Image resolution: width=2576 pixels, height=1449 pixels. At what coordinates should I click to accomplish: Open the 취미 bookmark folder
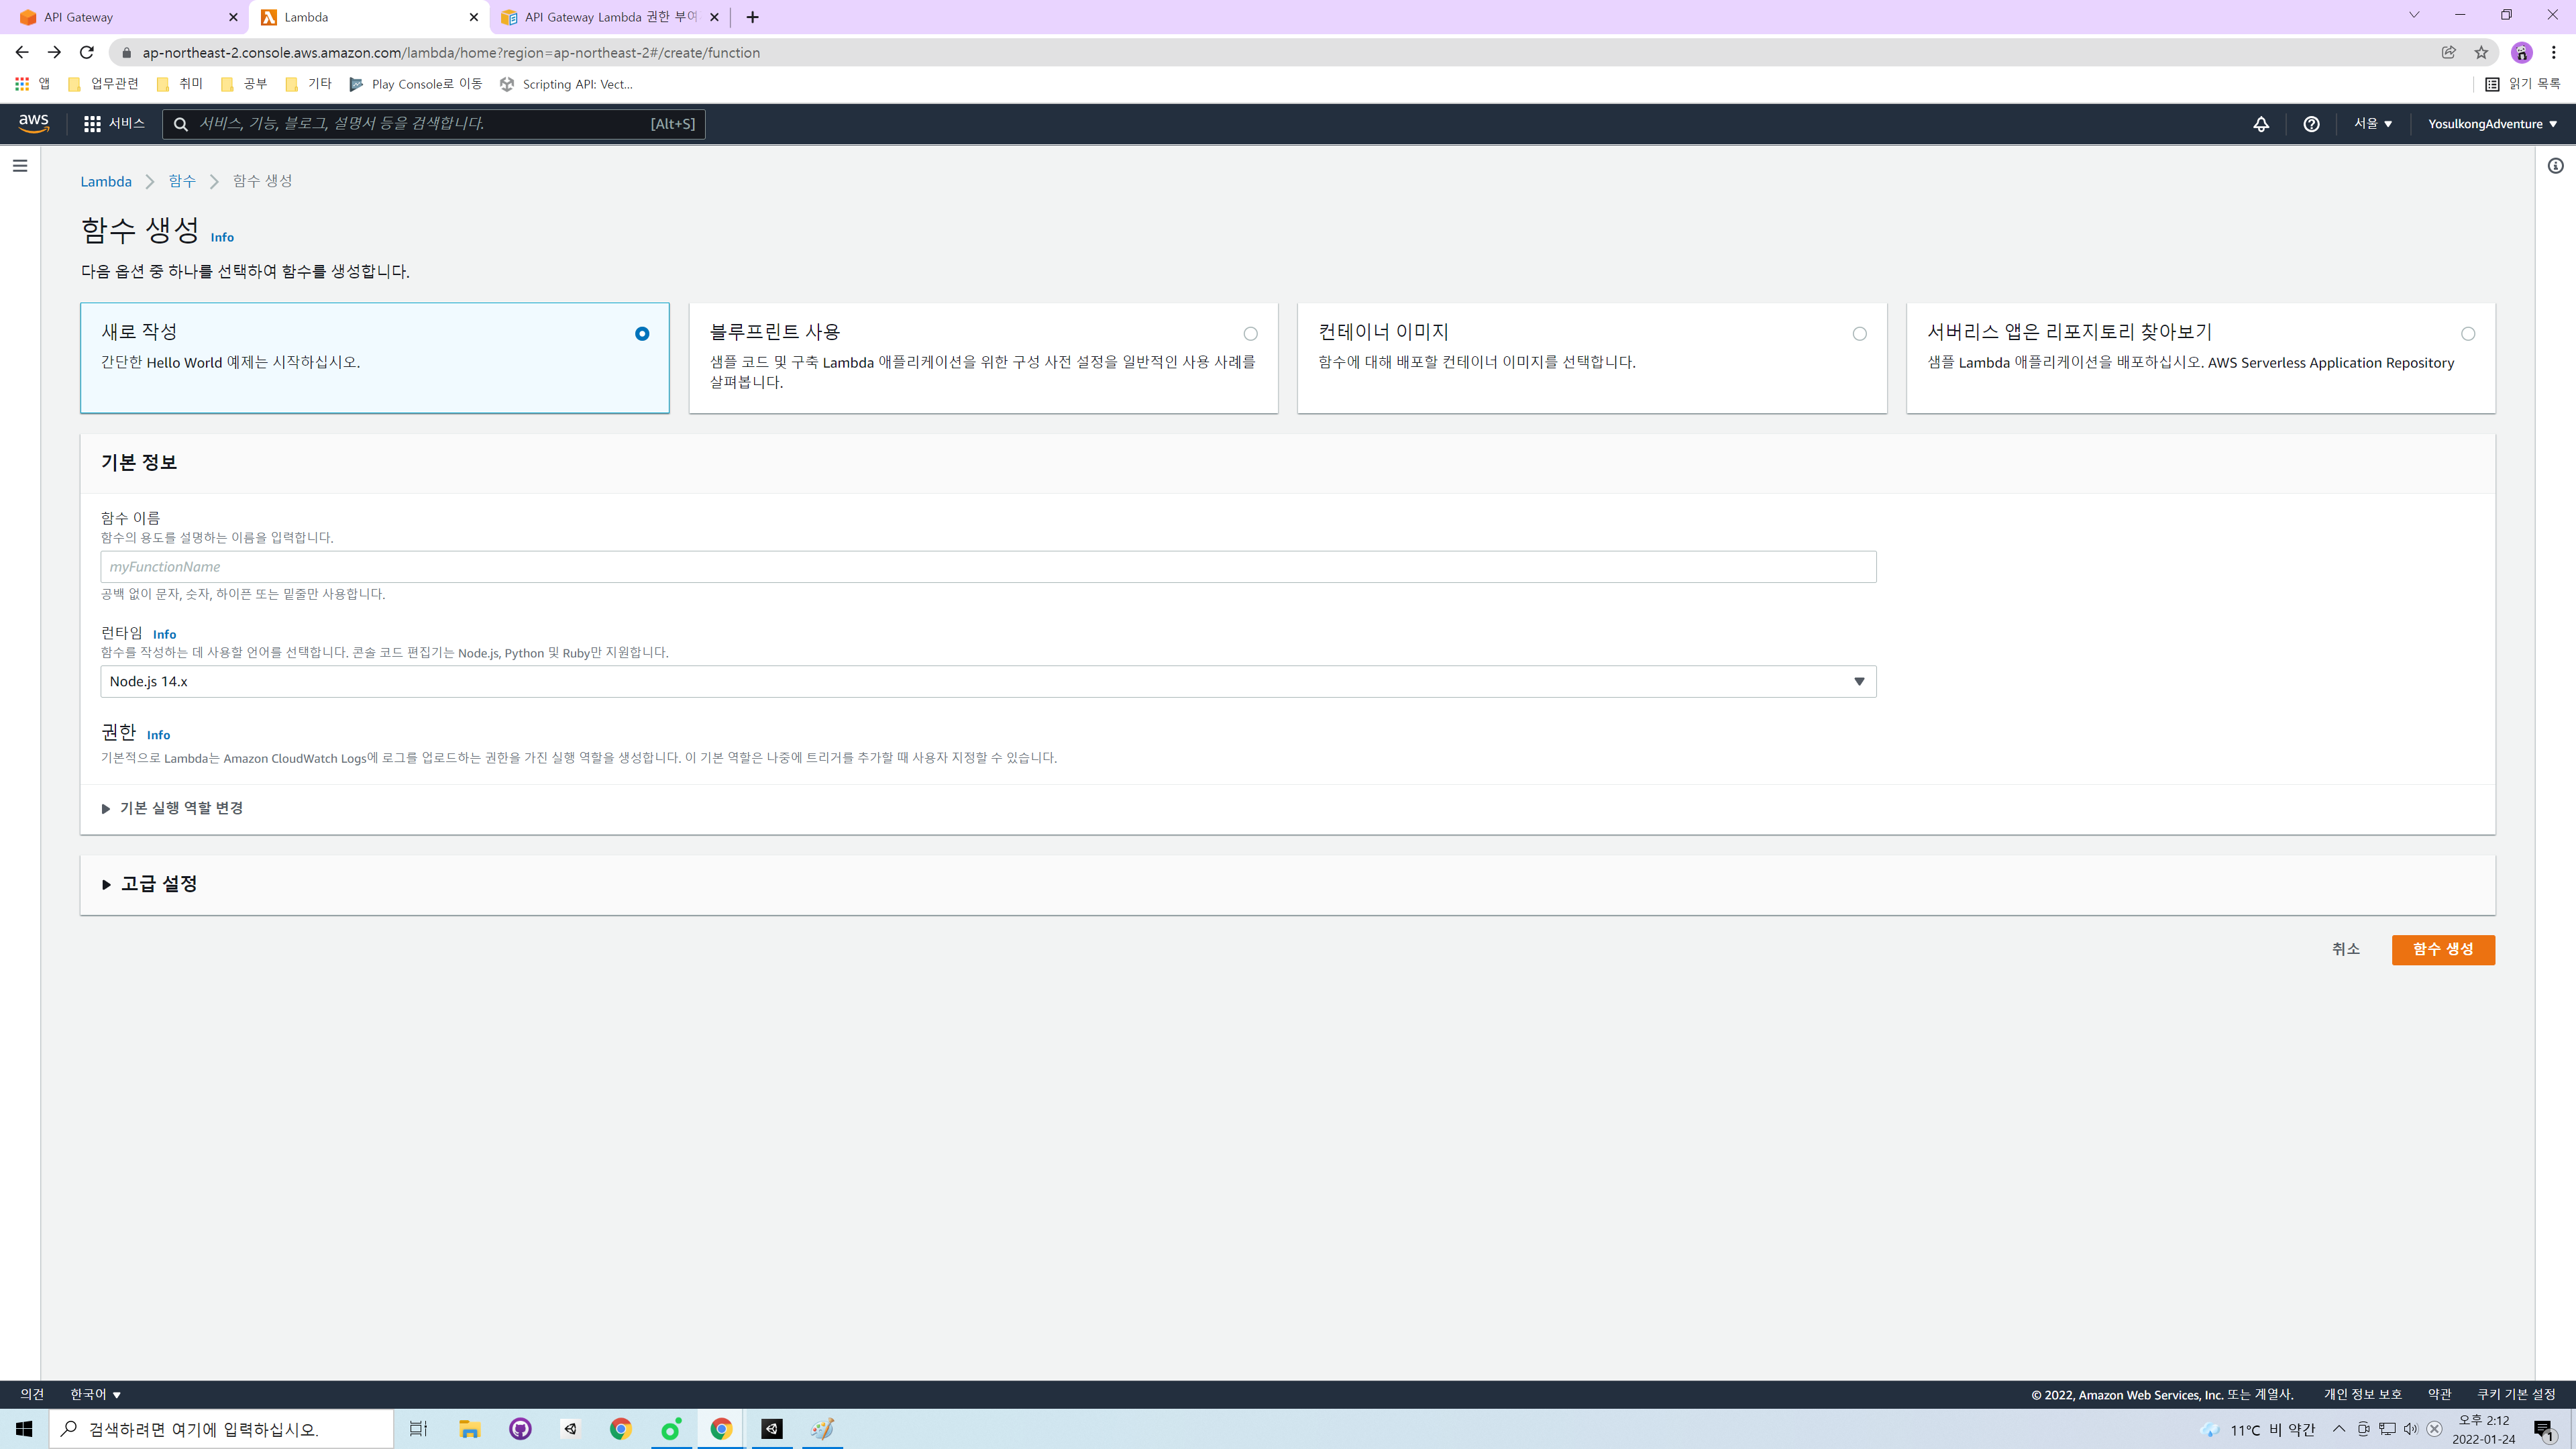tap(180, 84)
